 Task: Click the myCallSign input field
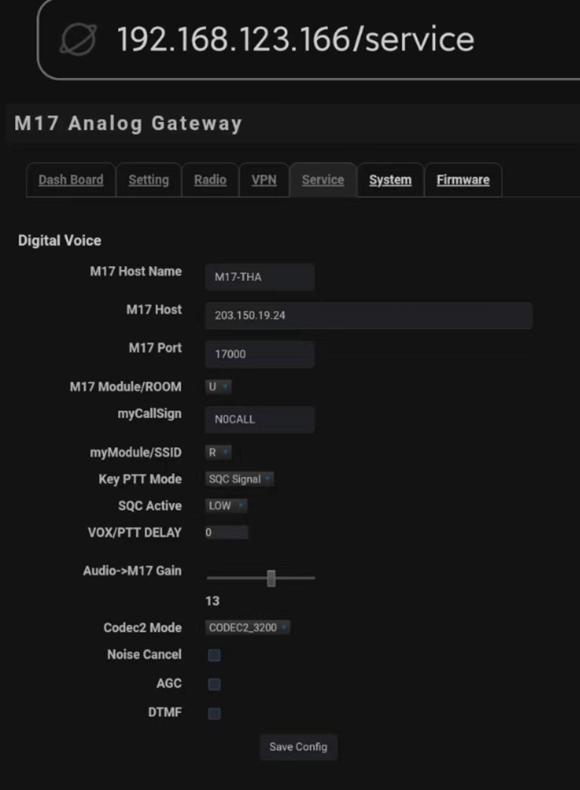pyautogui.click(x=260, y=419)
